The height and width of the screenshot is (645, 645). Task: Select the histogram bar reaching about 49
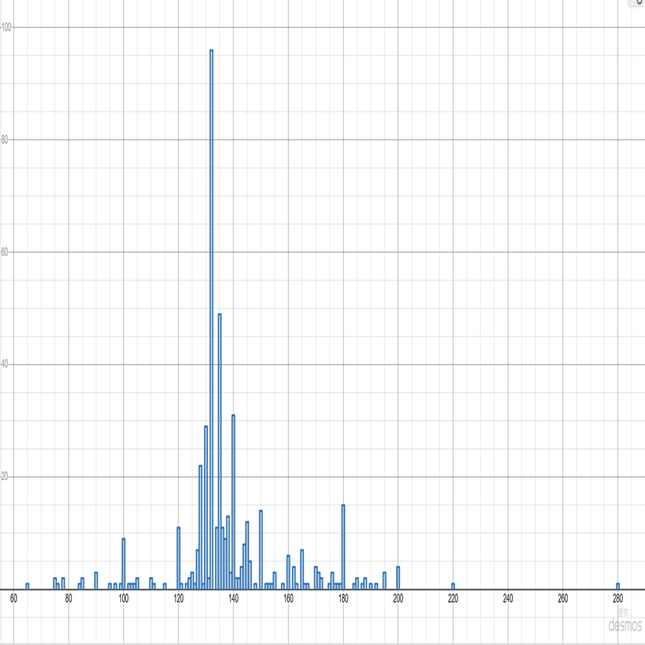pos(220,452)
